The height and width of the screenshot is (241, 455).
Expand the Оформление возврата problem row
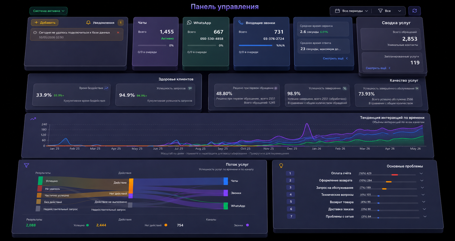(422, 181)
